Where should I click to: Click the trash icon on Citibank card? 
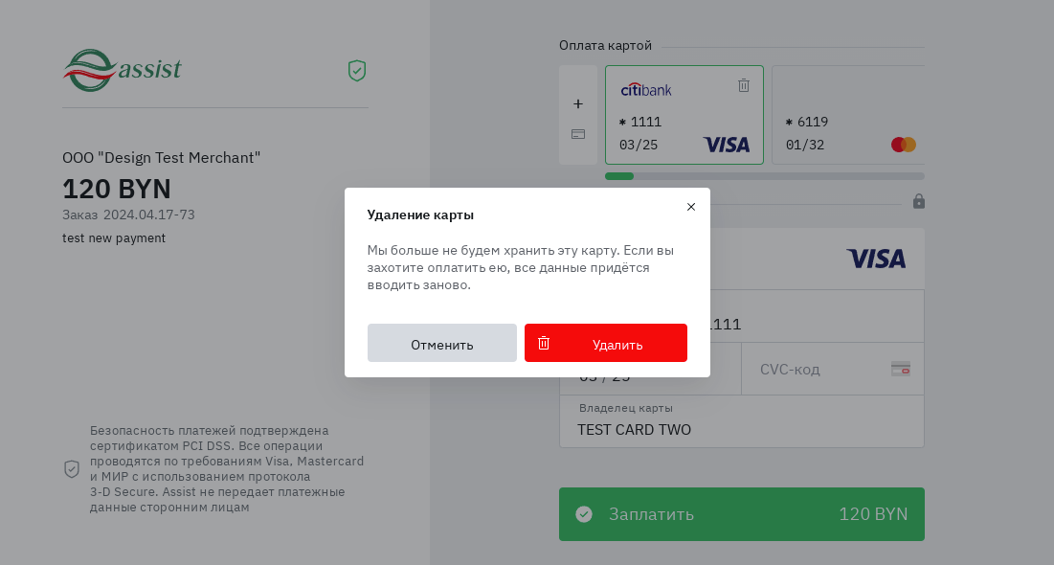pyautogui.click(x=744, y=85)
